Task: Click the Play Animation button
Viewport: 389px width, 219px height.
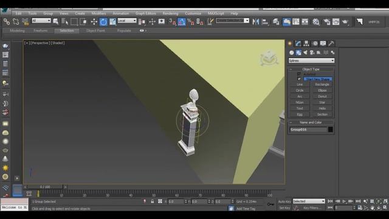Action: tap(344, 201)
